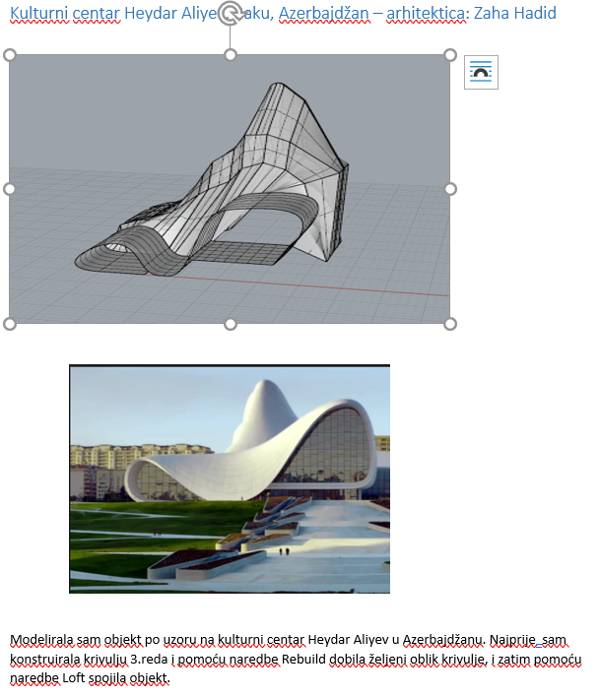
Task: Click the word 'Modelirala' in the paragraph
Action: point(41,640)
